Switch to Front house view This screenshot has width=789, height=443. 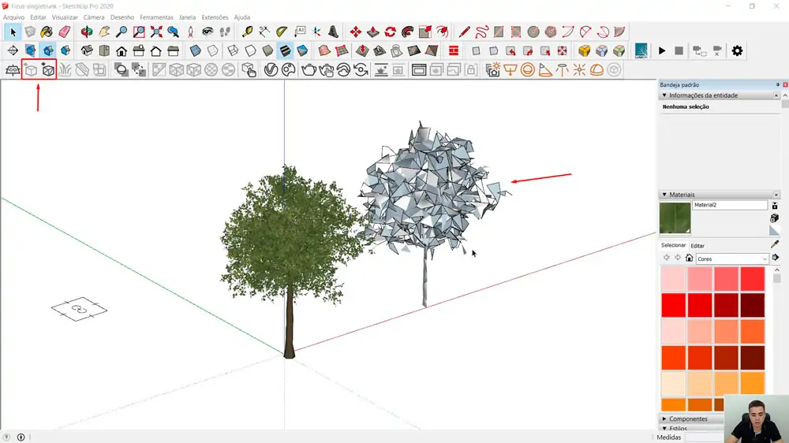[x=122, y=50]
